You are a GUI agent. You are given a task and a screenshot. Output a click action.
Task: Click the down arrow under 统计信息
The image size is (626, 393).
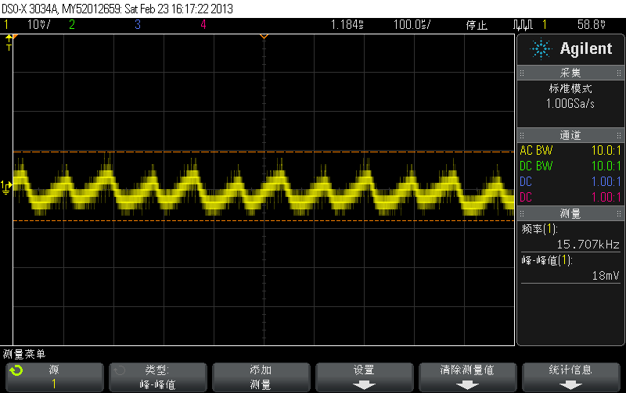(x=570, y=385)
